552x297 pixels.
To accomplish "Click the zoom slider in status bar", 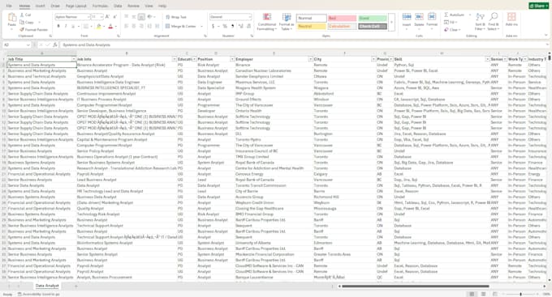I will pos(520,294).
